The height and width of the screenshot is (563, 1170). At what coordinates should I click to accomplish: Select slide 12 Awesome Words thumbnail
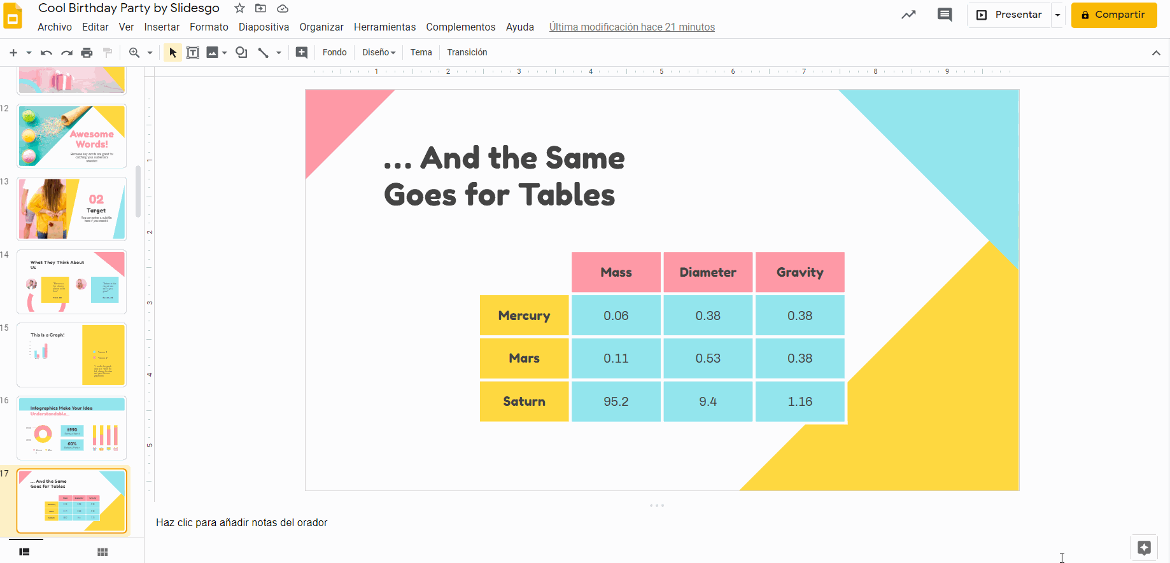tap(71, 136)
